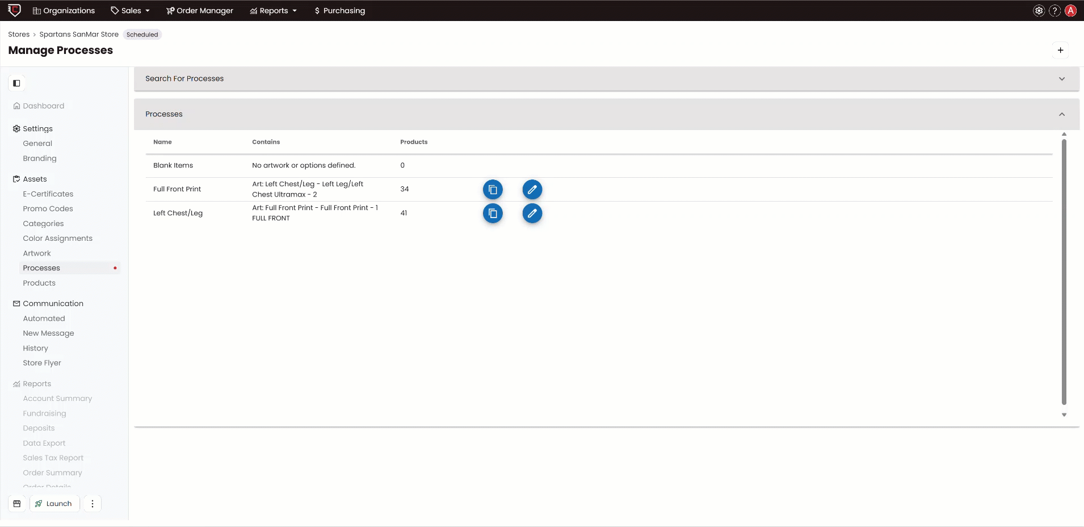Click the help question mark icon
This screenshot has height=527, width=1084.
click(1054, 10)
